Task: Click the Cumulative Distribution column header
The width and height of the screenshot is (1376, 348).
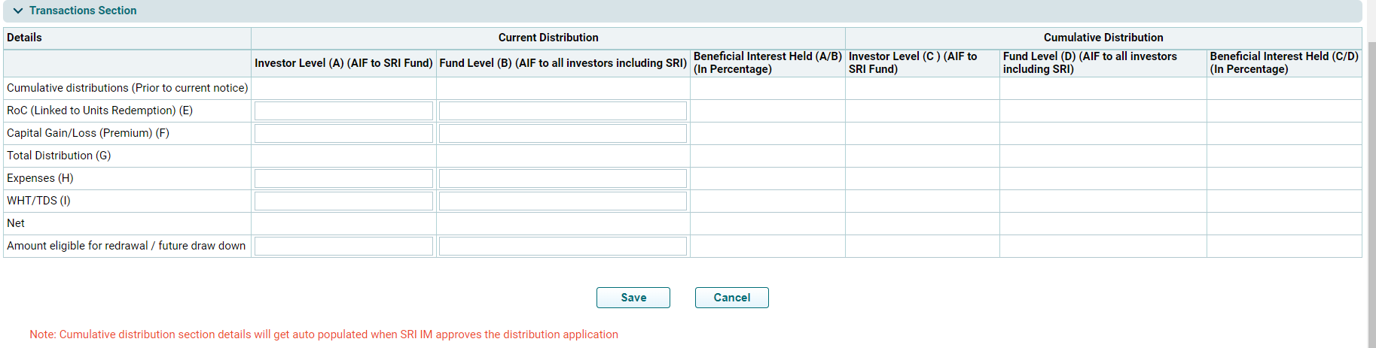Action: [x=1103, y=38]
